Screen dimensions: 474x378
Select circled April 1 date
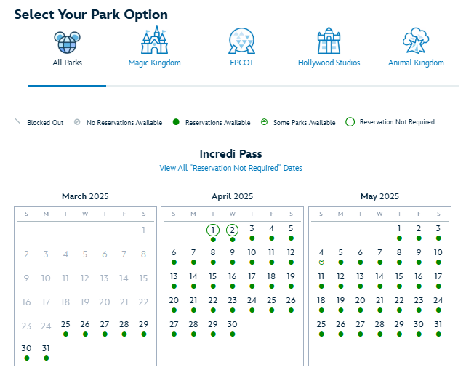[x=212, y=230]
